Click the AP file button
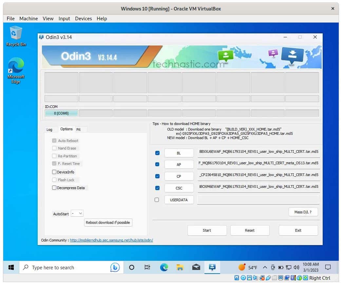Image resolution: width=342 pixels, height=285 pixels. [x=179, y=165]
